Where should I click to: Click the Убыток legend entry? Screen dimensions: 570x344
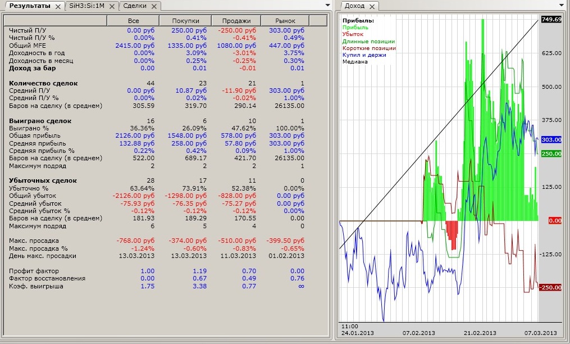[x=353, y=34]
